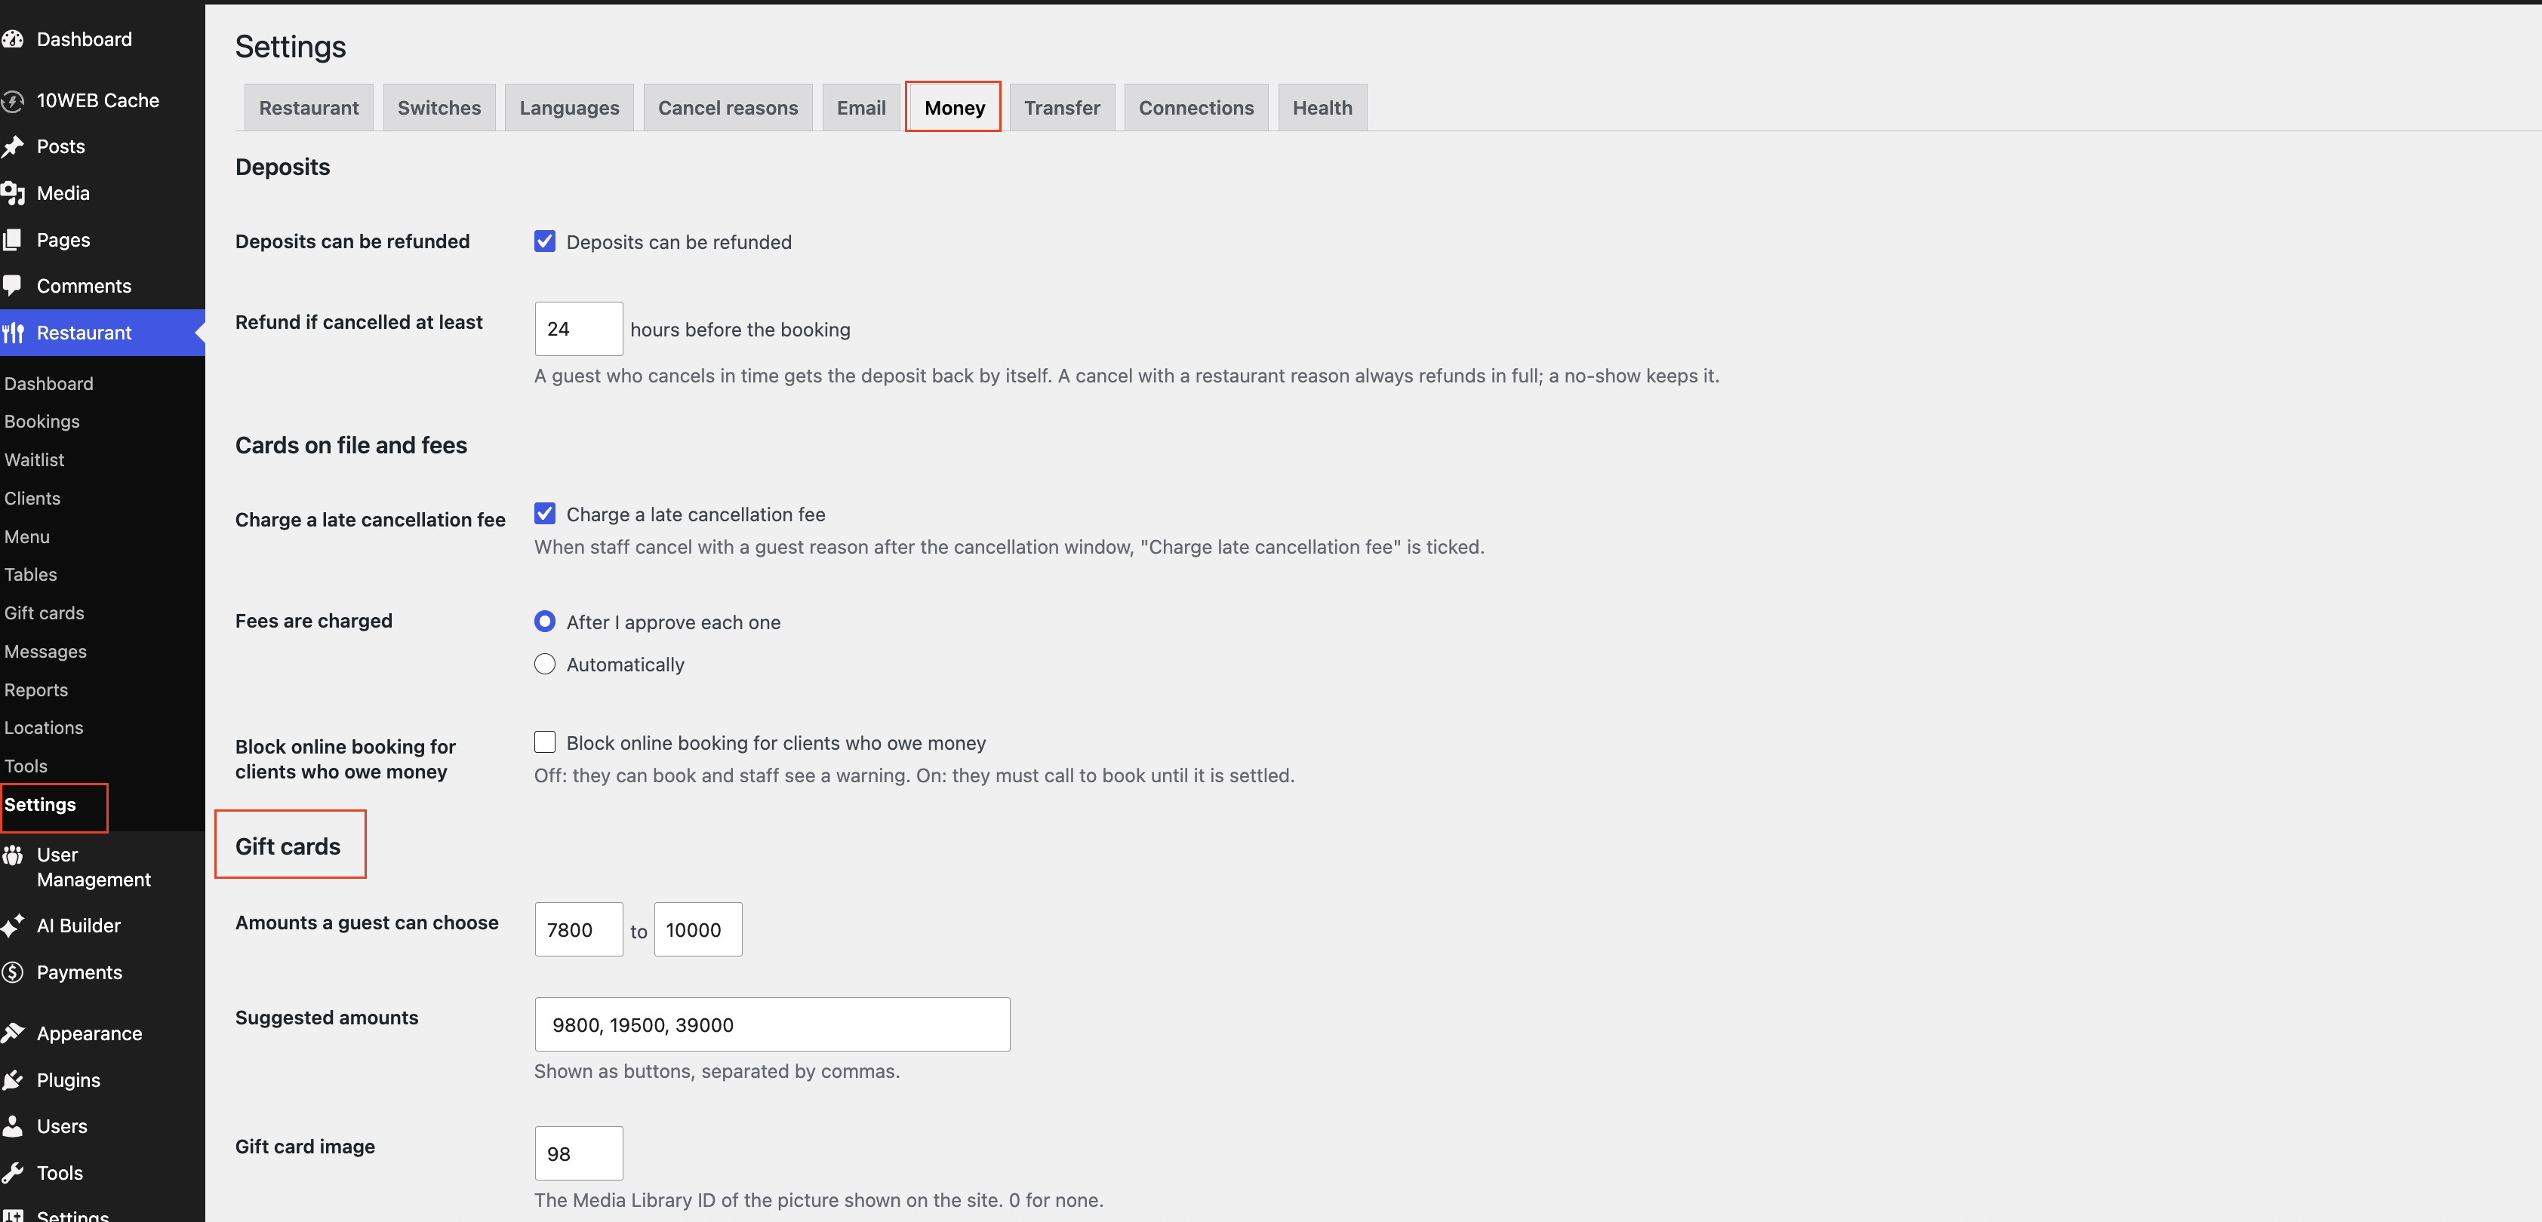Screen dimensions: 2542x1222
Task: Click the Appearance paintbrush icon
Action: [13, 1033]
